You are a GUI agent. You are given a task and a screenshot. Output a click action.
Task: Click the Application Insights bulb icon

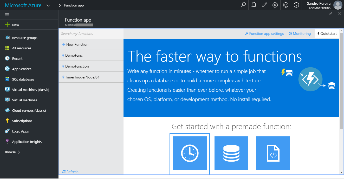[x=7, y=142]
